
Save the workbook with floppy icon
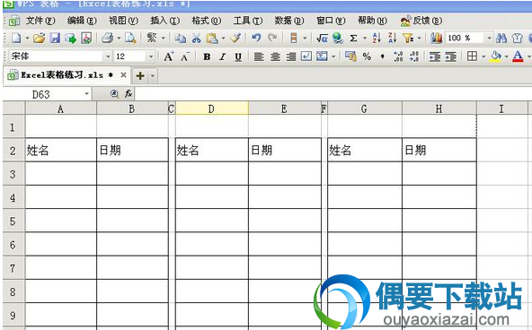point(55,38)
